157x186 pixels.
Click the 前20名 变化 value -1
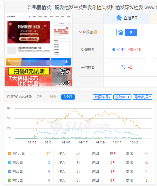(x=146, y=171)
